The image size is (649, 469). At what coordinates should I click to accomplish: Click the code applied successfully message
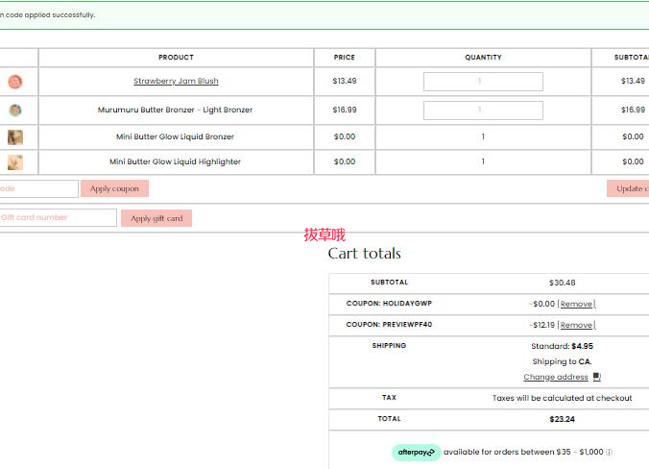48,15
